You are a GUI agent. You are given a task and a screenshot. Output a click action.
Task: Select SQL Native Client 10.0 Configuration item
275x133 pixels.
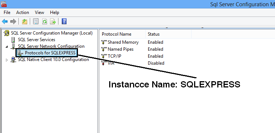coord(53,60)
